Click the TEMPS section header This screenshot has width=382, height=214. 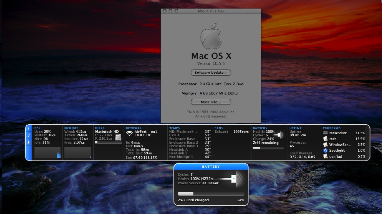[174, 128]
